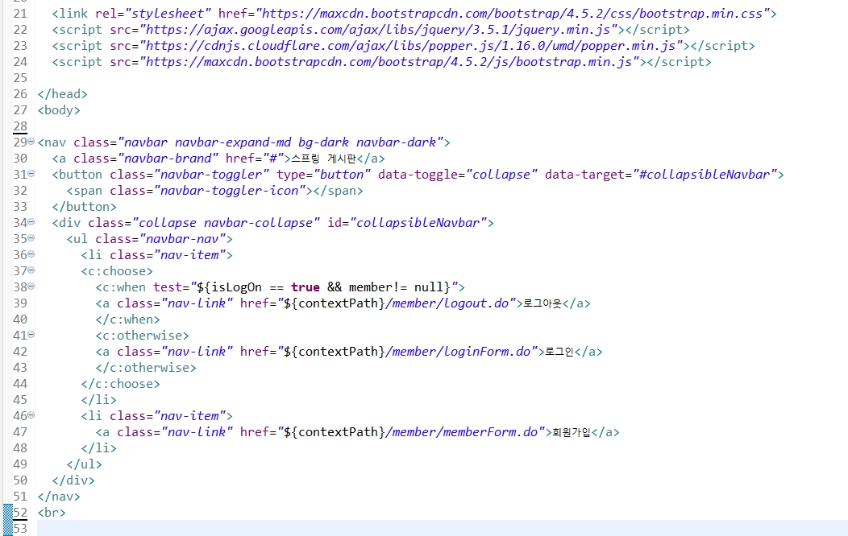Click the /member/loginForm.do href
The height and width of the screenshot is (536, 848).
pyautogui.click(x=459, y=352)
